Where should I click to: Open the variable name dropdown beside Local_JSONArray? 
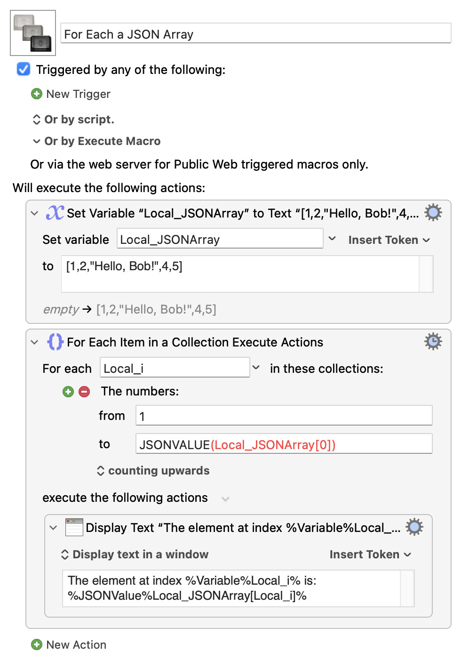pyautogui.click(x=332, y=239)
